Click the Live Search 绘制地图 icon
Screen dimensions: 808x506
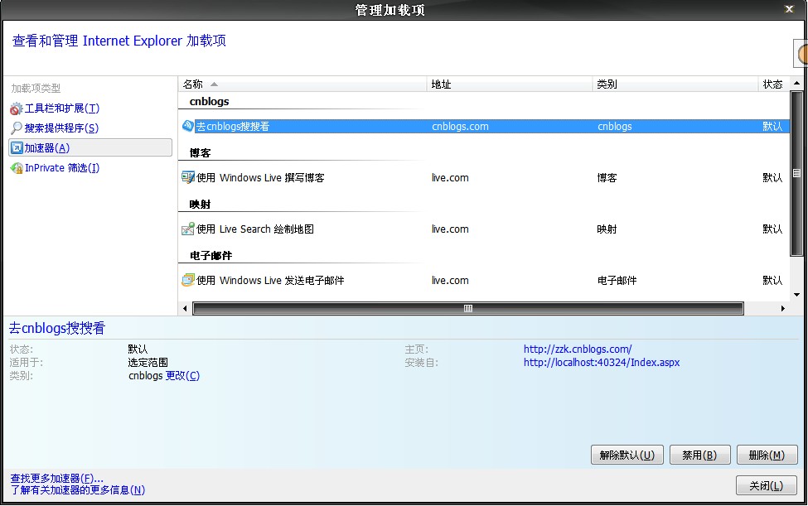click(188, 229)
